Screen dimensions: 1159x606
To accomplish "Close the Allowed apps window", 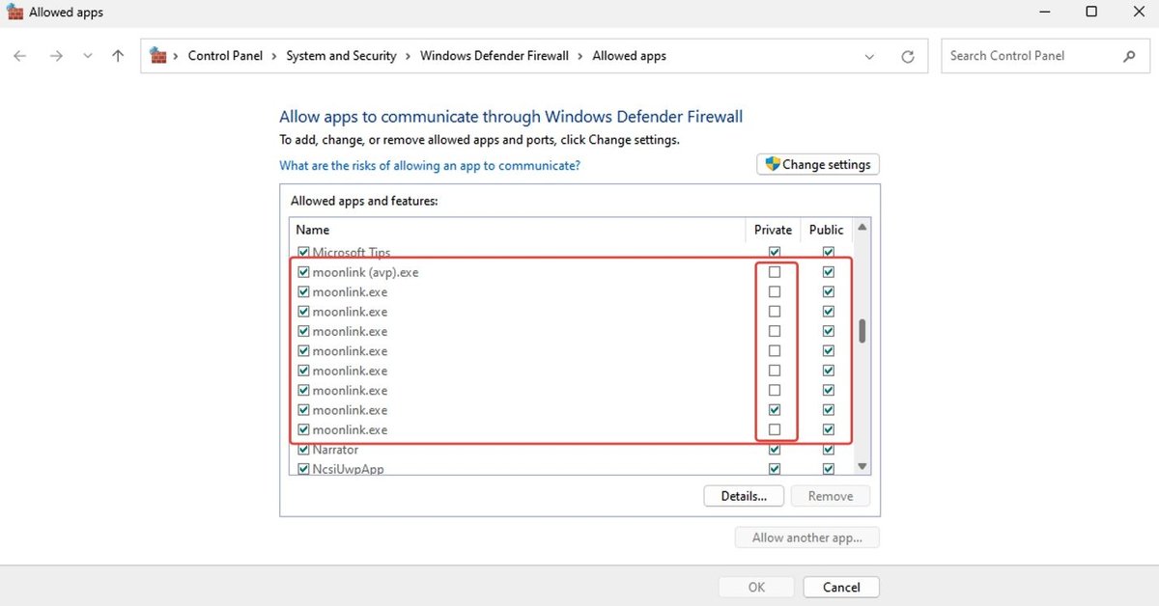I will tap(1137, 13).
